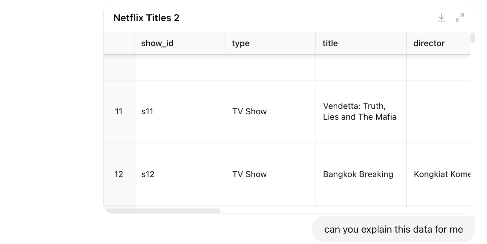This screenshot has height=244, width=487.
Task: Click the TV Show cell in row 12
Action: click(249, 174)
